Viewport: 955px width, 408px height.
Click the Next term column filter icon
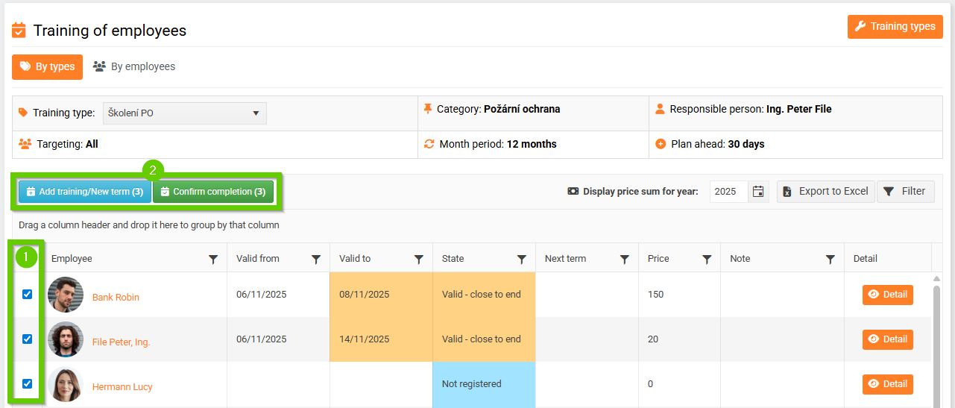625,259
